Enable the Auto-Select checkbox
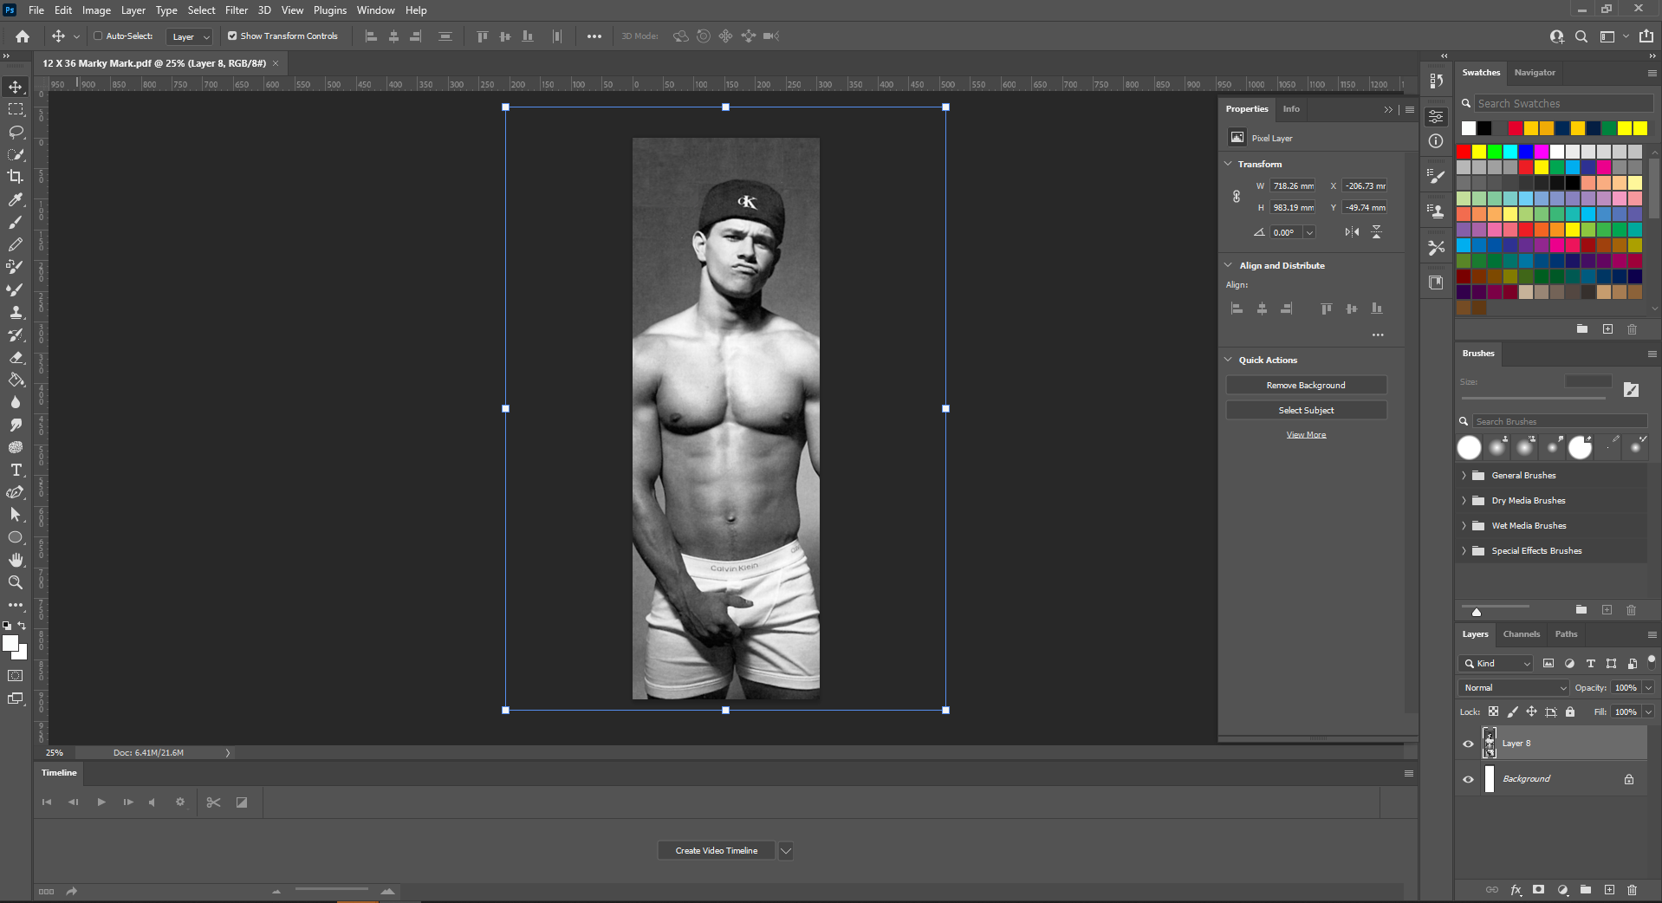 [98, 36]
